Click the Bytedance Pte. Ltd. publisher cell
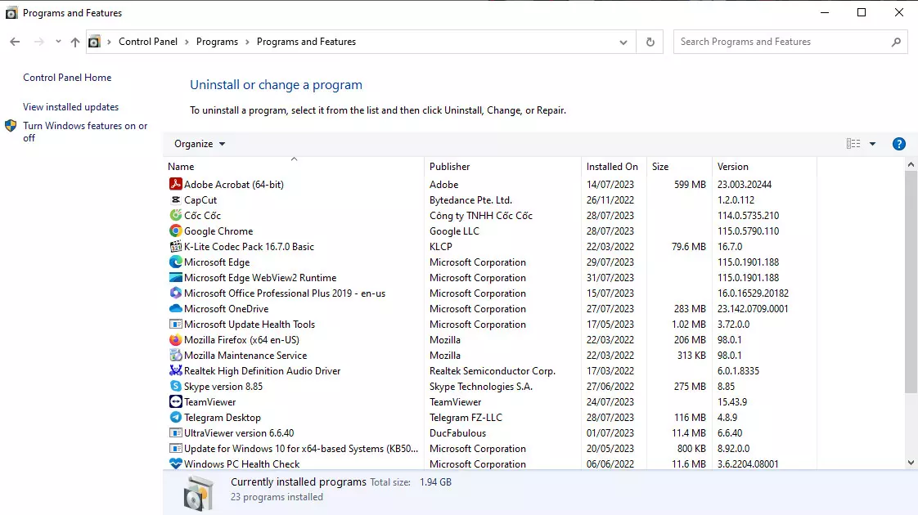 coord(470,200)
